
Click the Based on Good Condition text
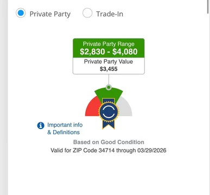109,142
